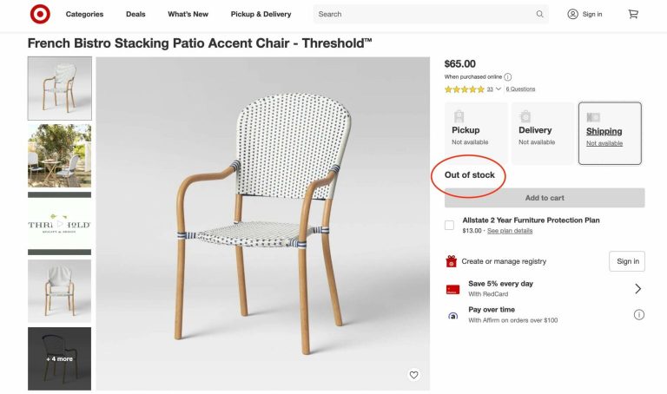
Task: Expand the Save 5% RedCard offer
Action: (638, 288)
